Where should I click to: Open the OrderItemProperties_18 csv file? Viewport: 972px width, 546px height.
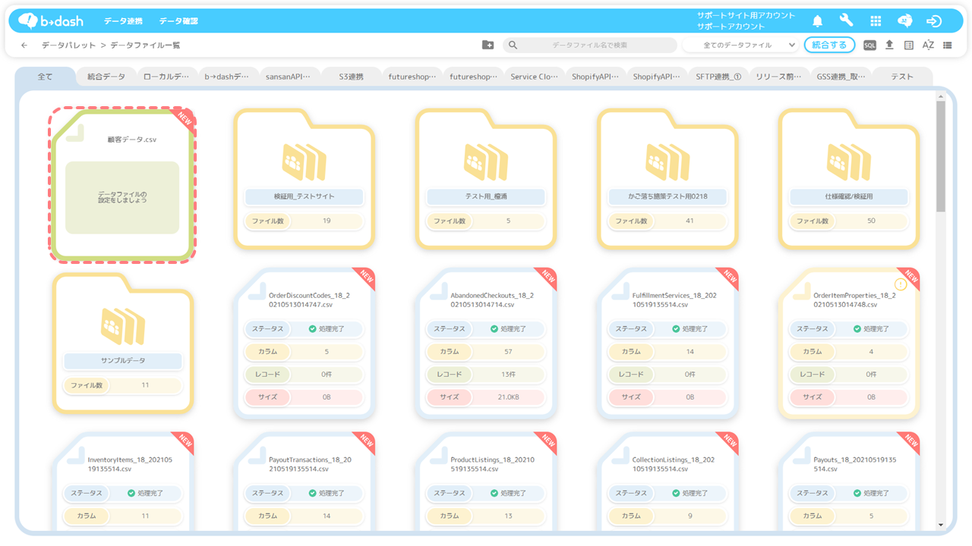849,343
